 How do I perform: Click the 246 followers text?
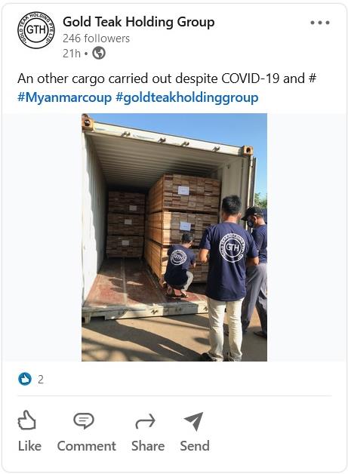click(96, 38)
